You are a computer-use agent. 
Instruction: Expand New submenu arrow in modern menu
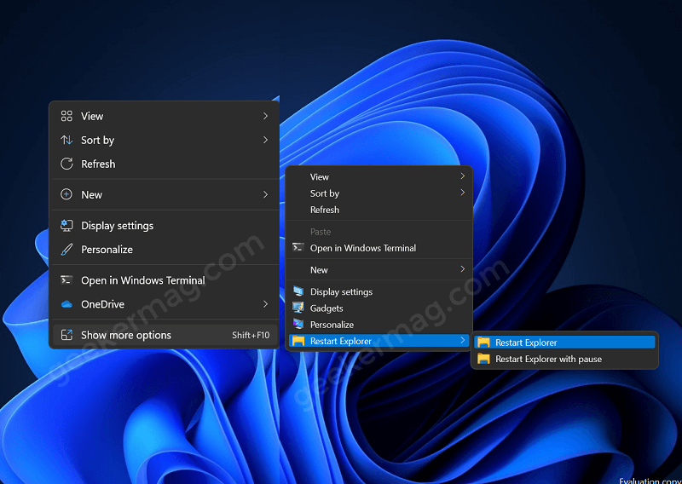click(x=265, y=194)
